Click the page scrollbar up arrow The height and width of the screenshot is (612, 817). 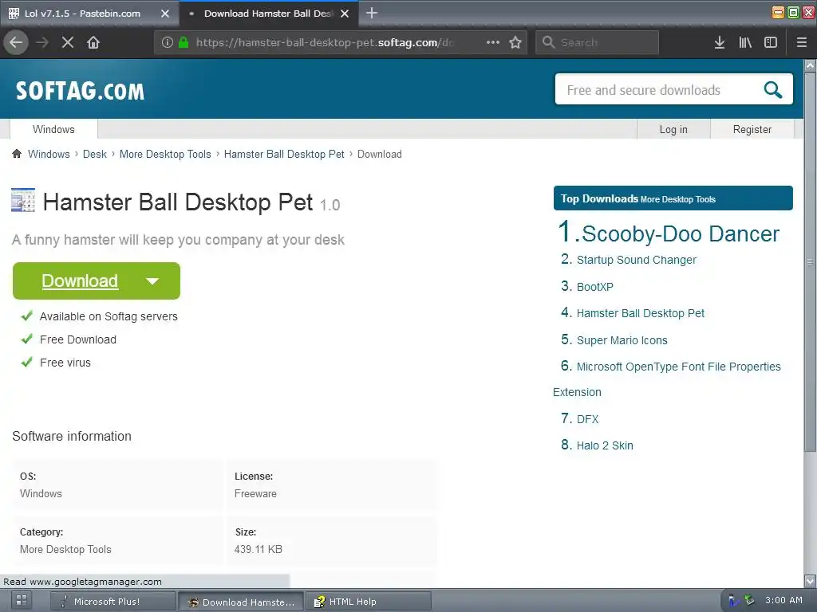click(x=810, y=65)
